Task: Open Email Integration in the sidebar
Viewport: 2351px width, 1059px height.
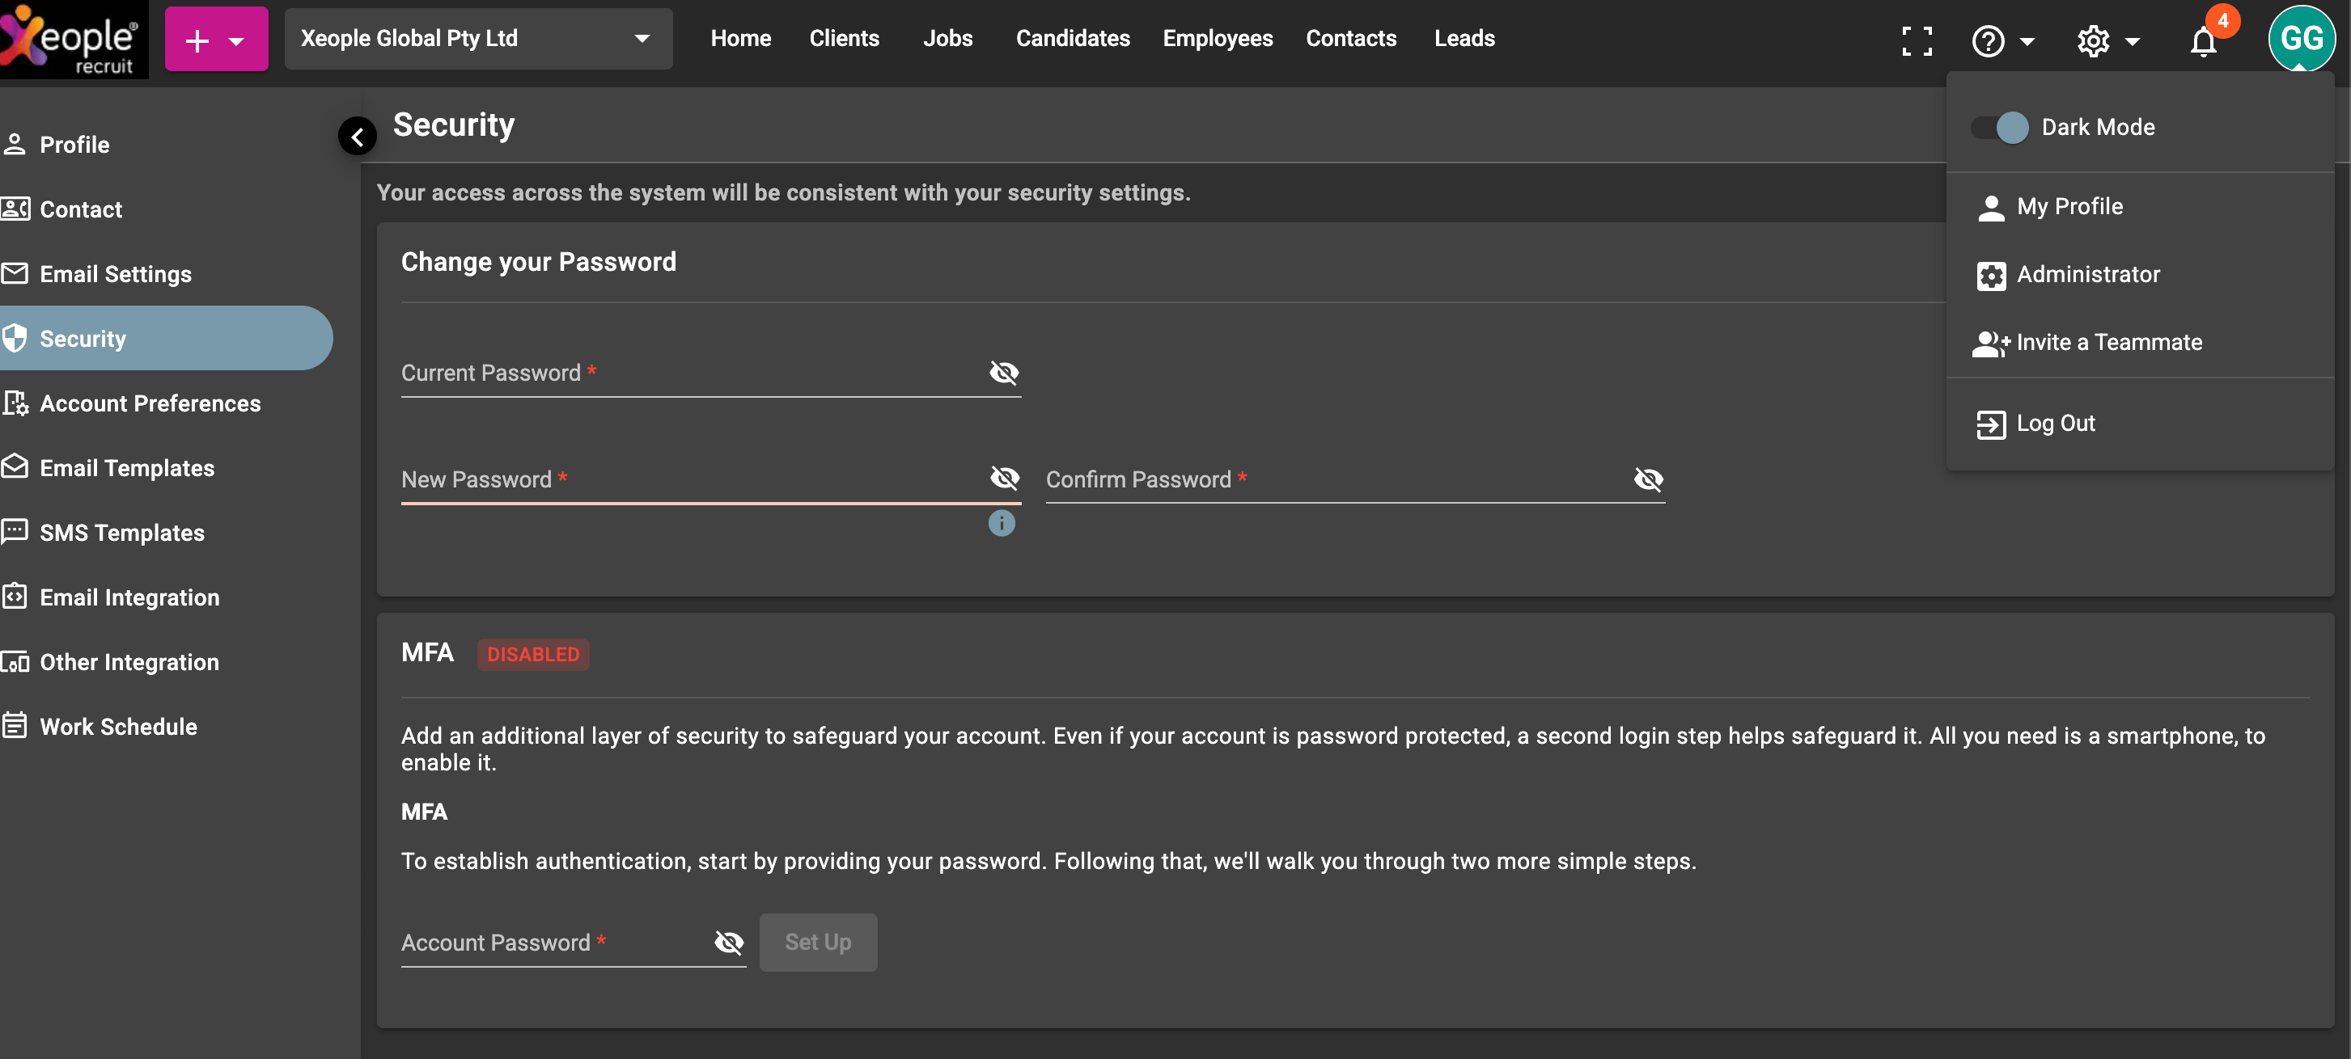Action: (x=129, y=597)
